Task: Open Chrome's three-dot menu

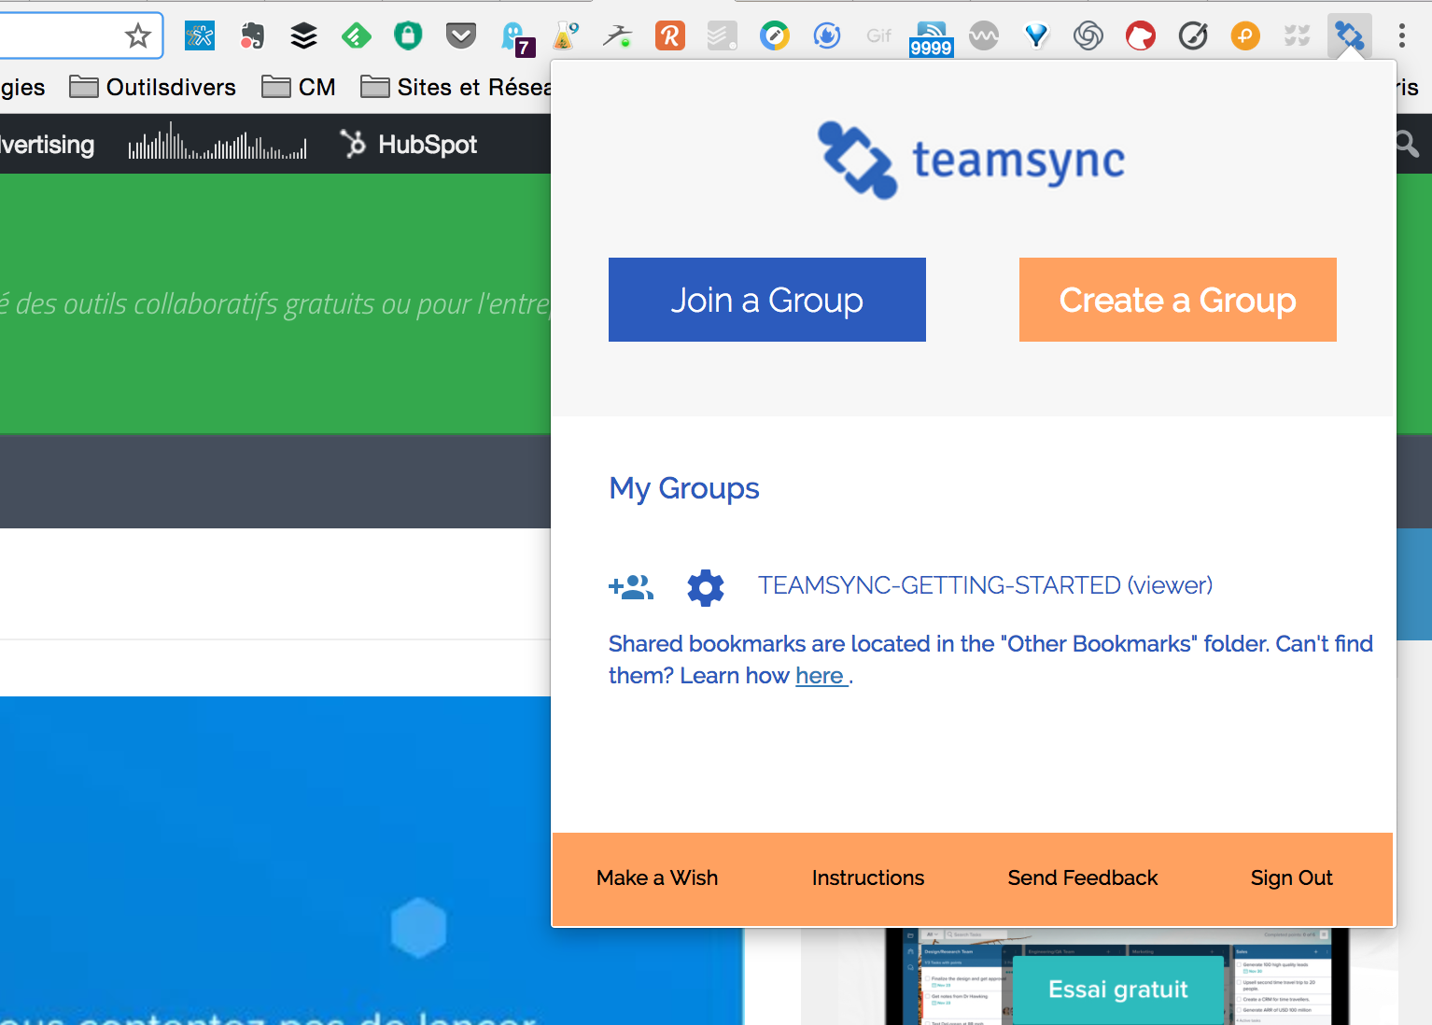Action: [1401, 35]
